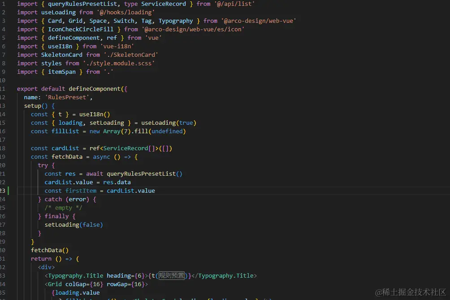Click Tag in the arco-design import

(x=147, y=21)
